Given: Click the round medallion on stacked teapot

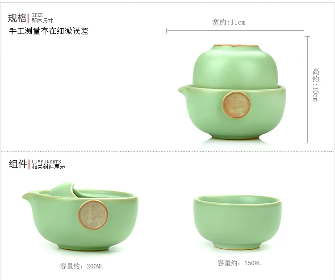Looking at the screenshot, I should pyautogui.click(x=236, y=105).
